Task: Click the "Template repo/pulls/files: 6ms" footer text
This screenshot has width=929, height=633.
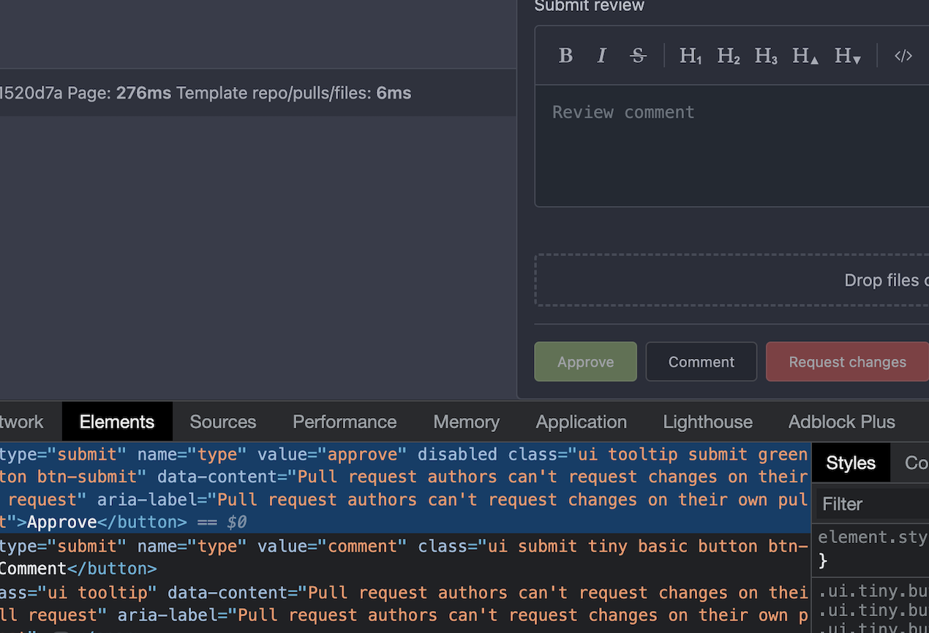Action: pyautogui.click(x=293, y=93)
